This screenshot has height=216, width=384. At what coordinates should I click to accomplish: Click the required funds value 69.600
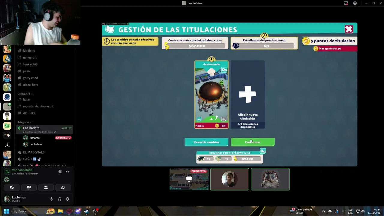[247, 159]
